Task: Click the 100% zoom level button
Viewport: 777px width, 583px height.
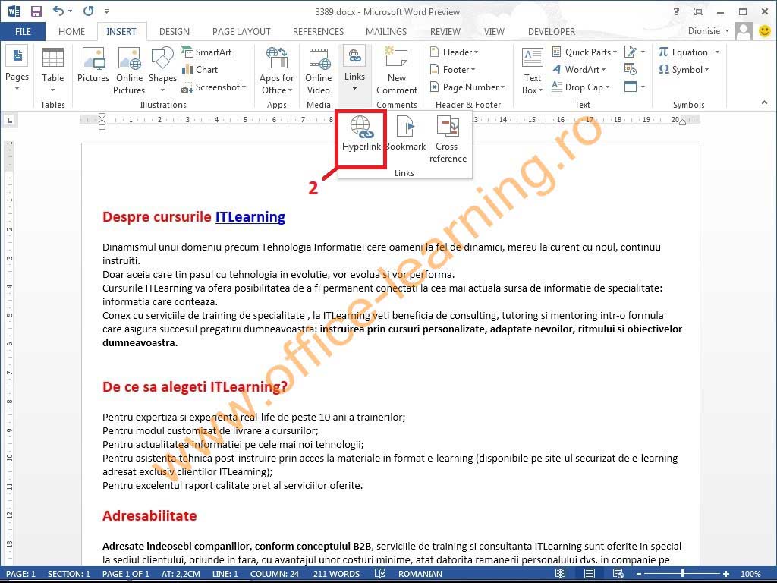Action: coord(750,574)
